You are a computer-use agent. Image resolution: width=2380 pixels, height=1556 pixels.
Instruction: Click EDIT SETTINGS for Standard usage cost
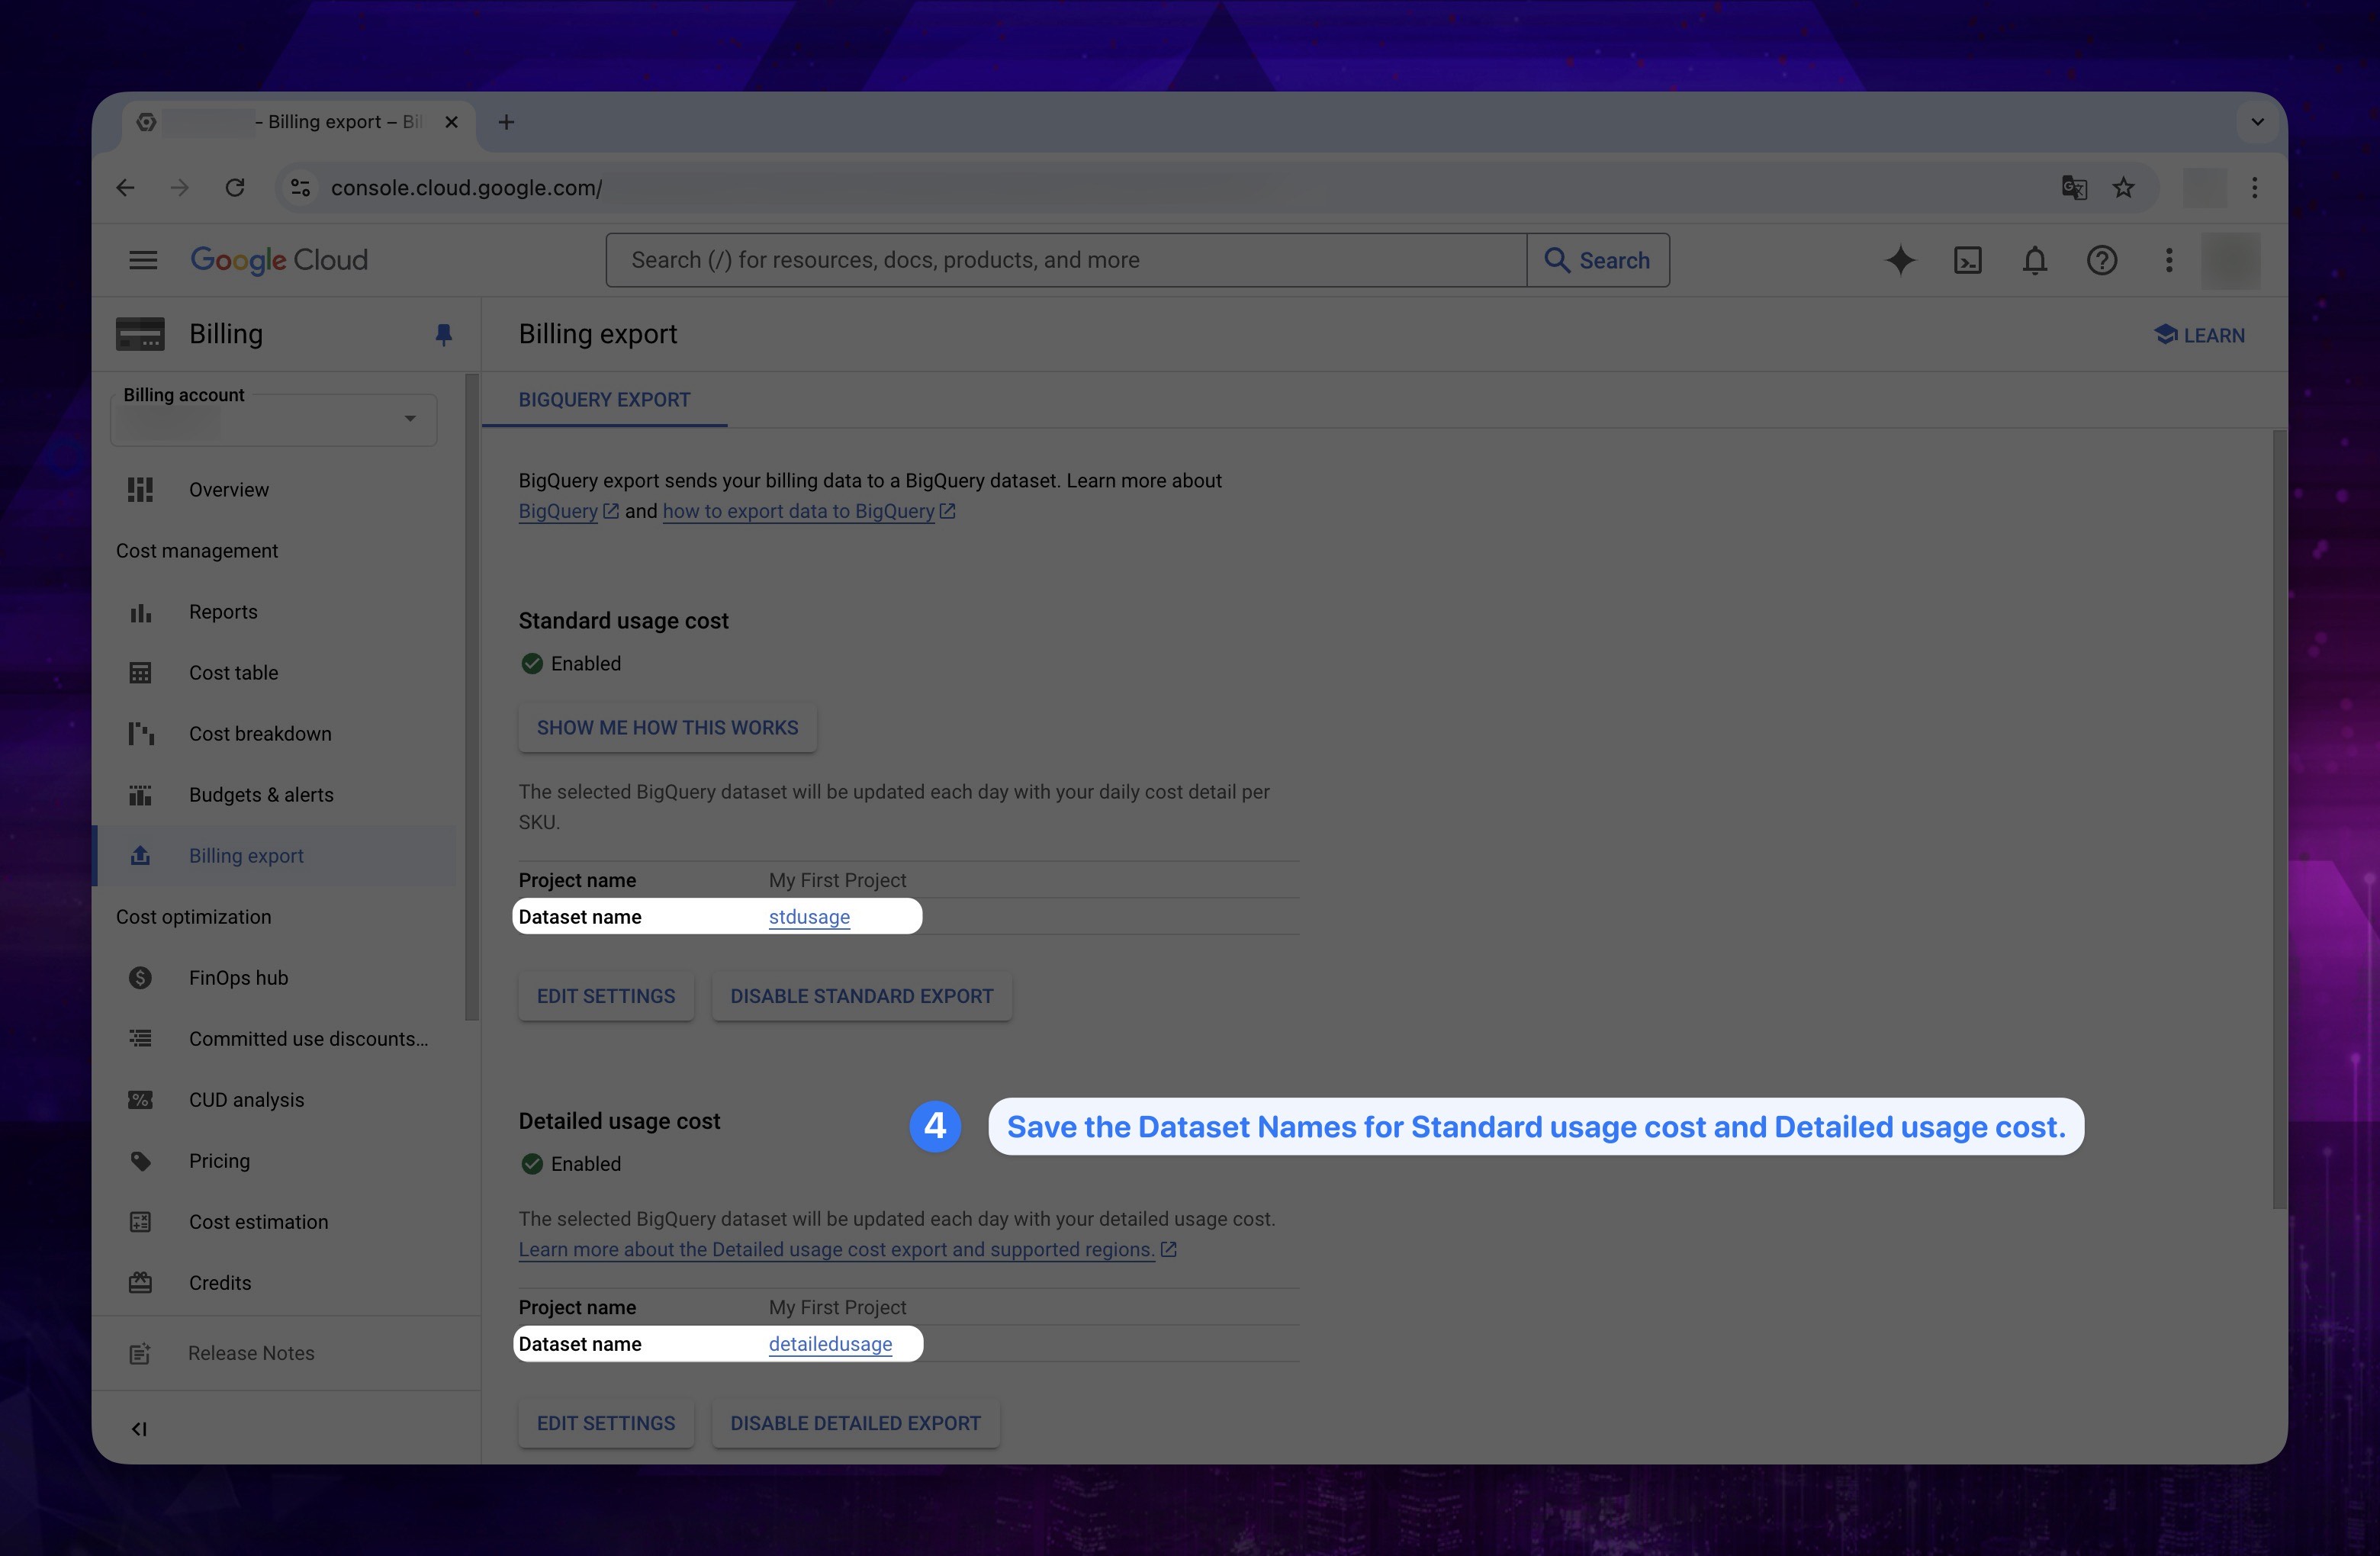click(604, 995)
